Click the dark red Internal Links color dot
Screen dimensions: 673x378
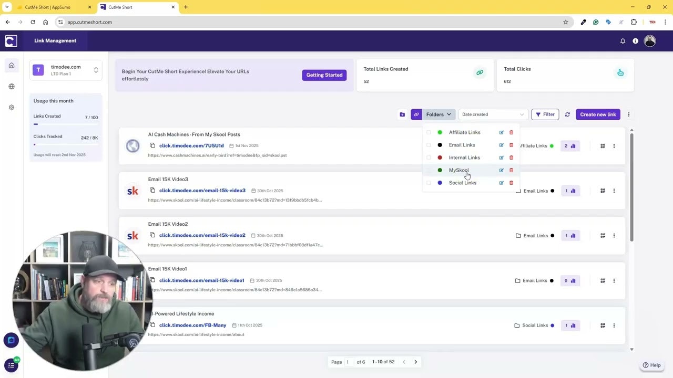click(440, 157)
